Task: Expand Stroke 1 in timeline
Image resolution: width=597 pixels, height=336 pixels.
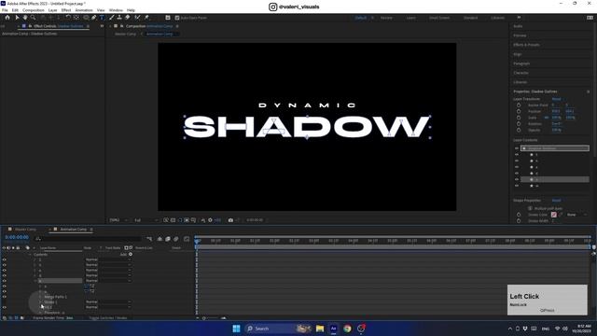Action: point(41,302)
